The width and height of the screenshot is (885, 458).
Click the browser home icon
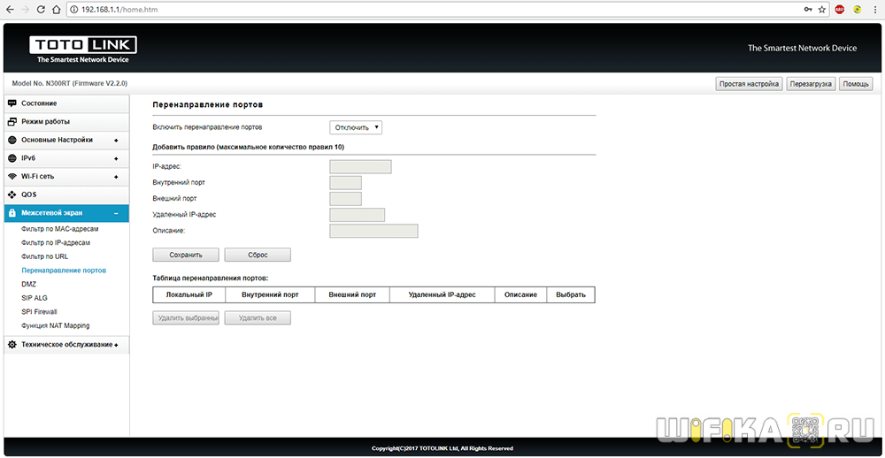tap(57, 9)
